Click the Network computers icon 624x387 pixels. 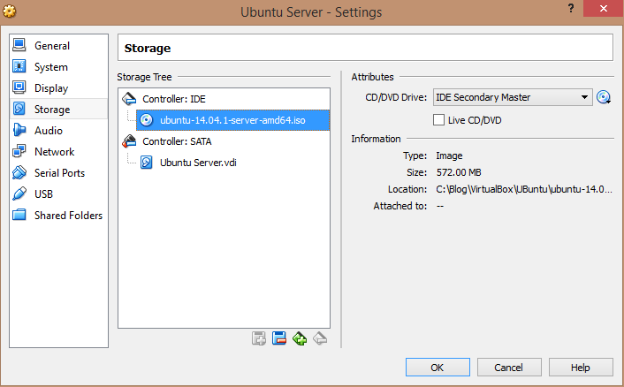19,151
